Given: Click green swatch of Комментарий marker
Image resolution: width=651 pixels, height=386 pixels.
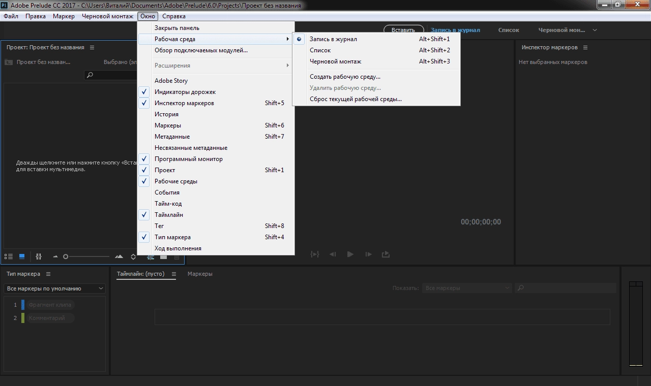Looking at the screenshot, I should [23, 318].
